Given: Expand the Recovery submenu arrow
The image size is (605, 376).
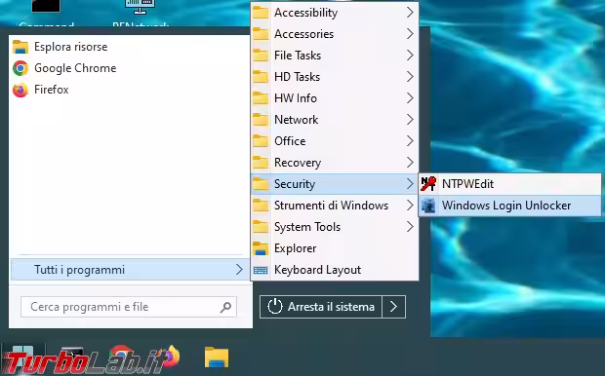Looking at the screenshot, I should 410,163.
